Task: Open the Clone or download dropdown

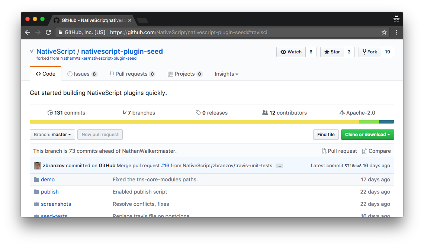Action: (367, 135)
